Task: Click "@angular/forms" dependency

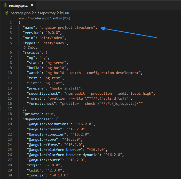Action: [43, 145]
